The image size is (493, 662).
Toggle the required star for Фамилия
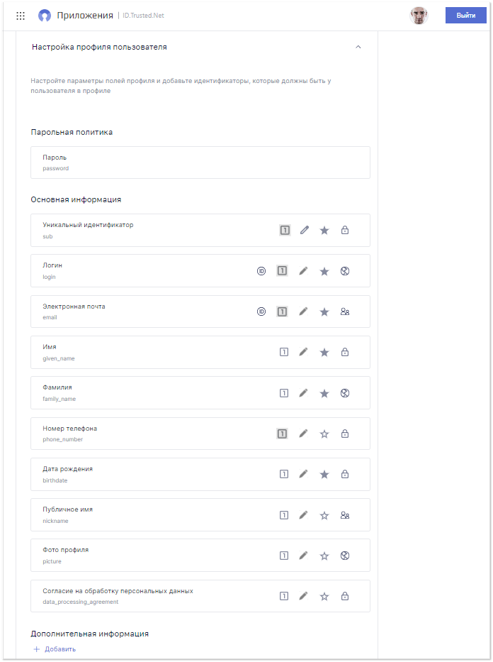324,393
